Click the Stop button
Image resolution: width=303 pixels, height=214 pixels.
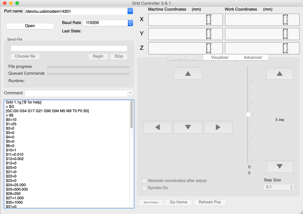119,56
